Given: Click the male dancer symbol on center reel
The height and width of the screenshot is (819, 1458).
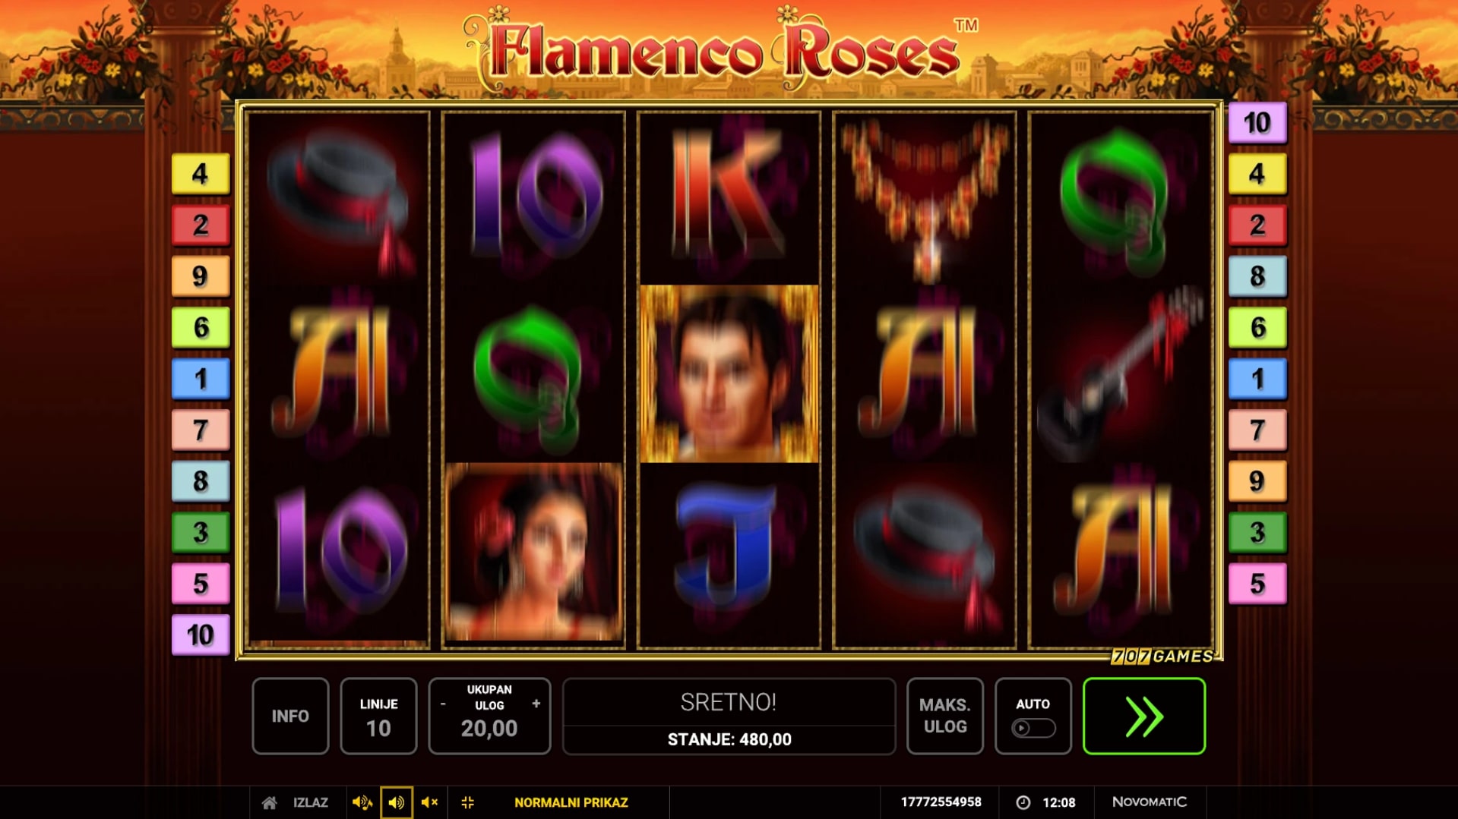Looking at the screenshot, I should [x=729, y=373].
